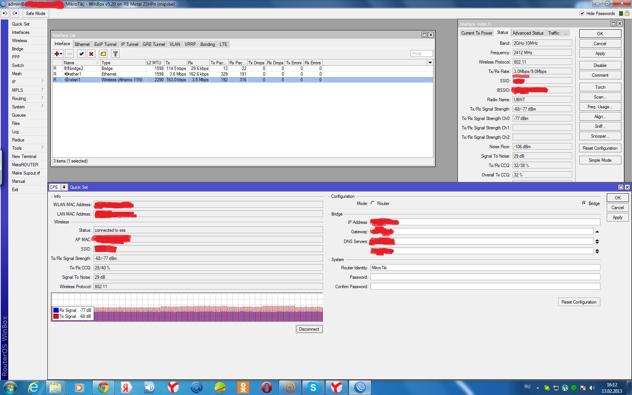Click Scan... in the wlan1 interface window
The height and width of the screenshot is (395, 632).
600,97
